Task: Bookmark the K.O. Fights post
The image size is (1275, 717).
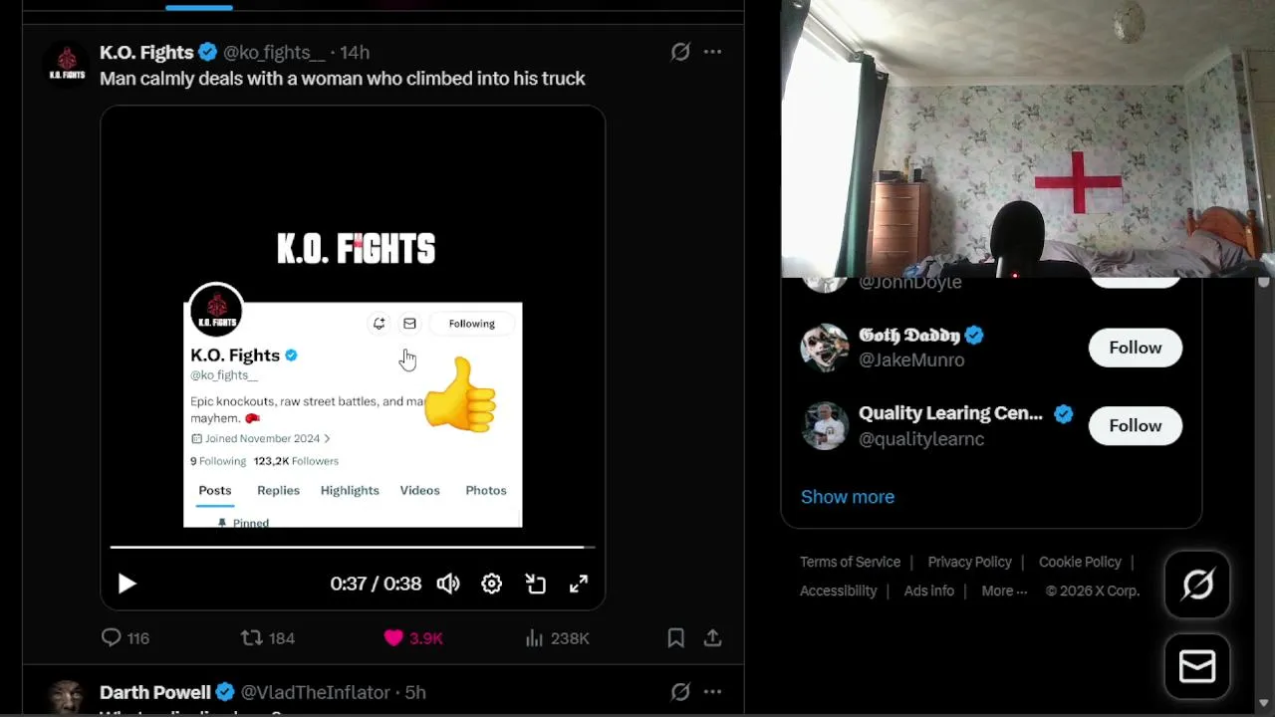Action: coord(675,638)
